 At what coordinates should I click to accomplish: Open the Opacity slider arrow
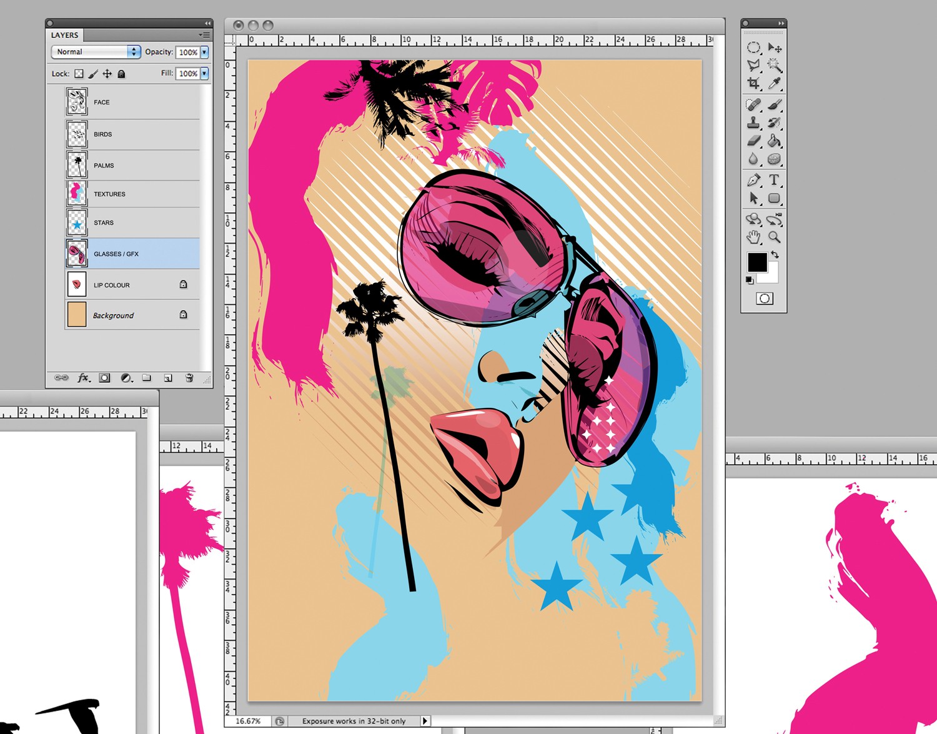tap(204, 52)
